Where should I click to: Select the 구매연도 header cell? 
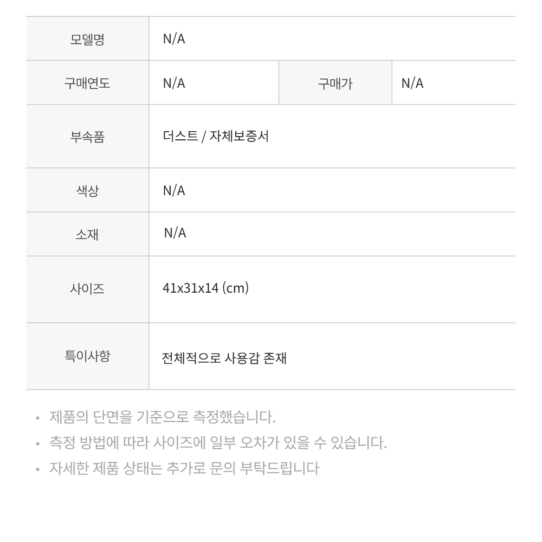point(88,83)
